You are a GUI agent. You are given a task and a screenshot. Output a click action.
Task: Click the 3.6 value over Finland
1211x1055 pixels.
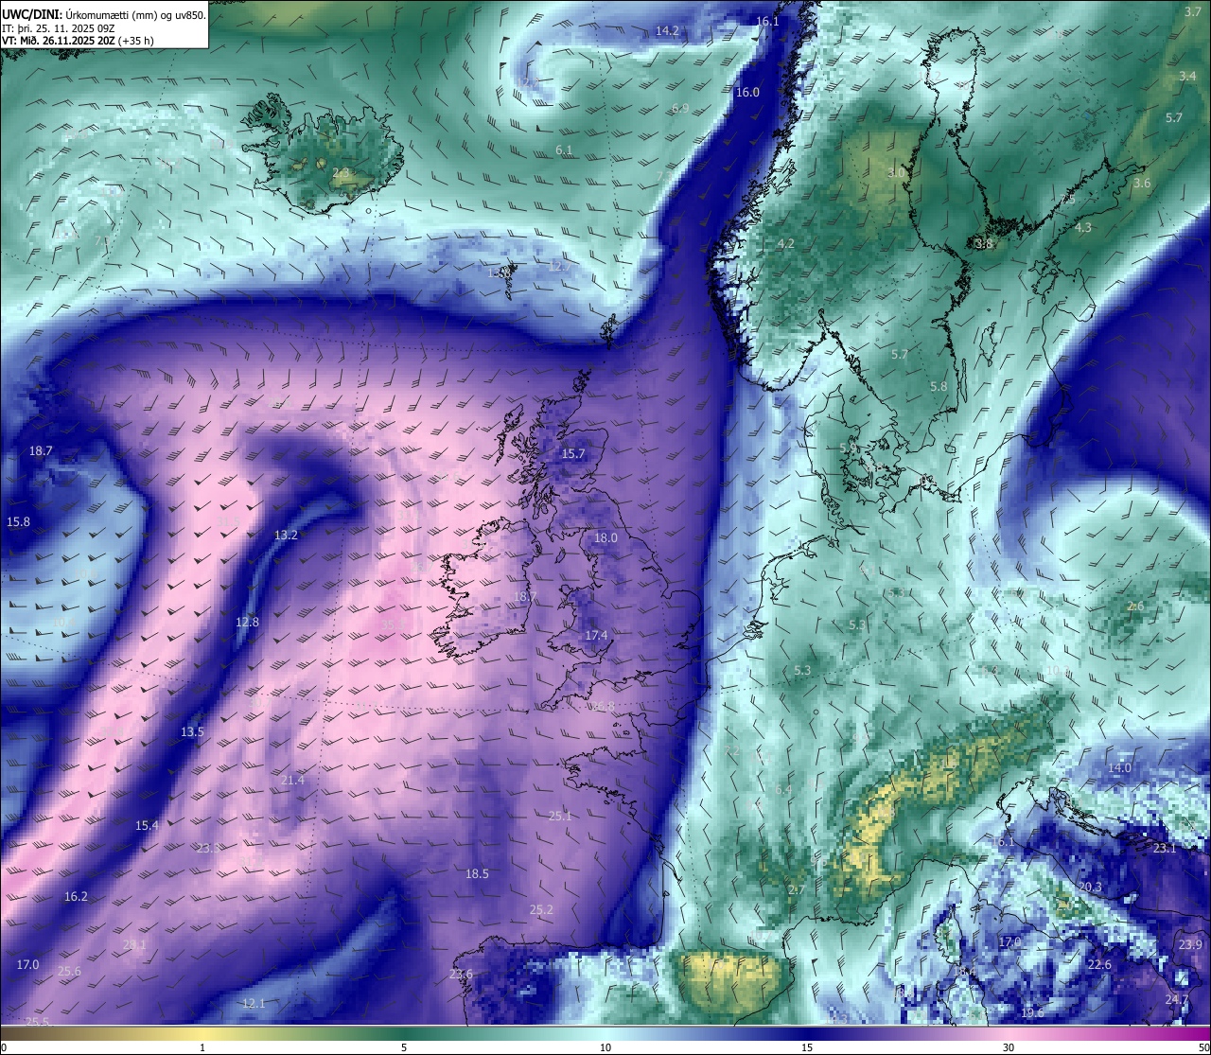1142,184
